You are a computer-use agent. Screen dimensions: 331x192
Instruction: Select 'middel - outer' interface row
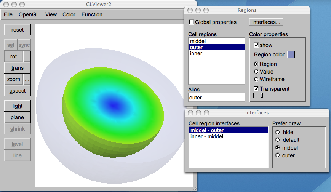tap(229, 130)
